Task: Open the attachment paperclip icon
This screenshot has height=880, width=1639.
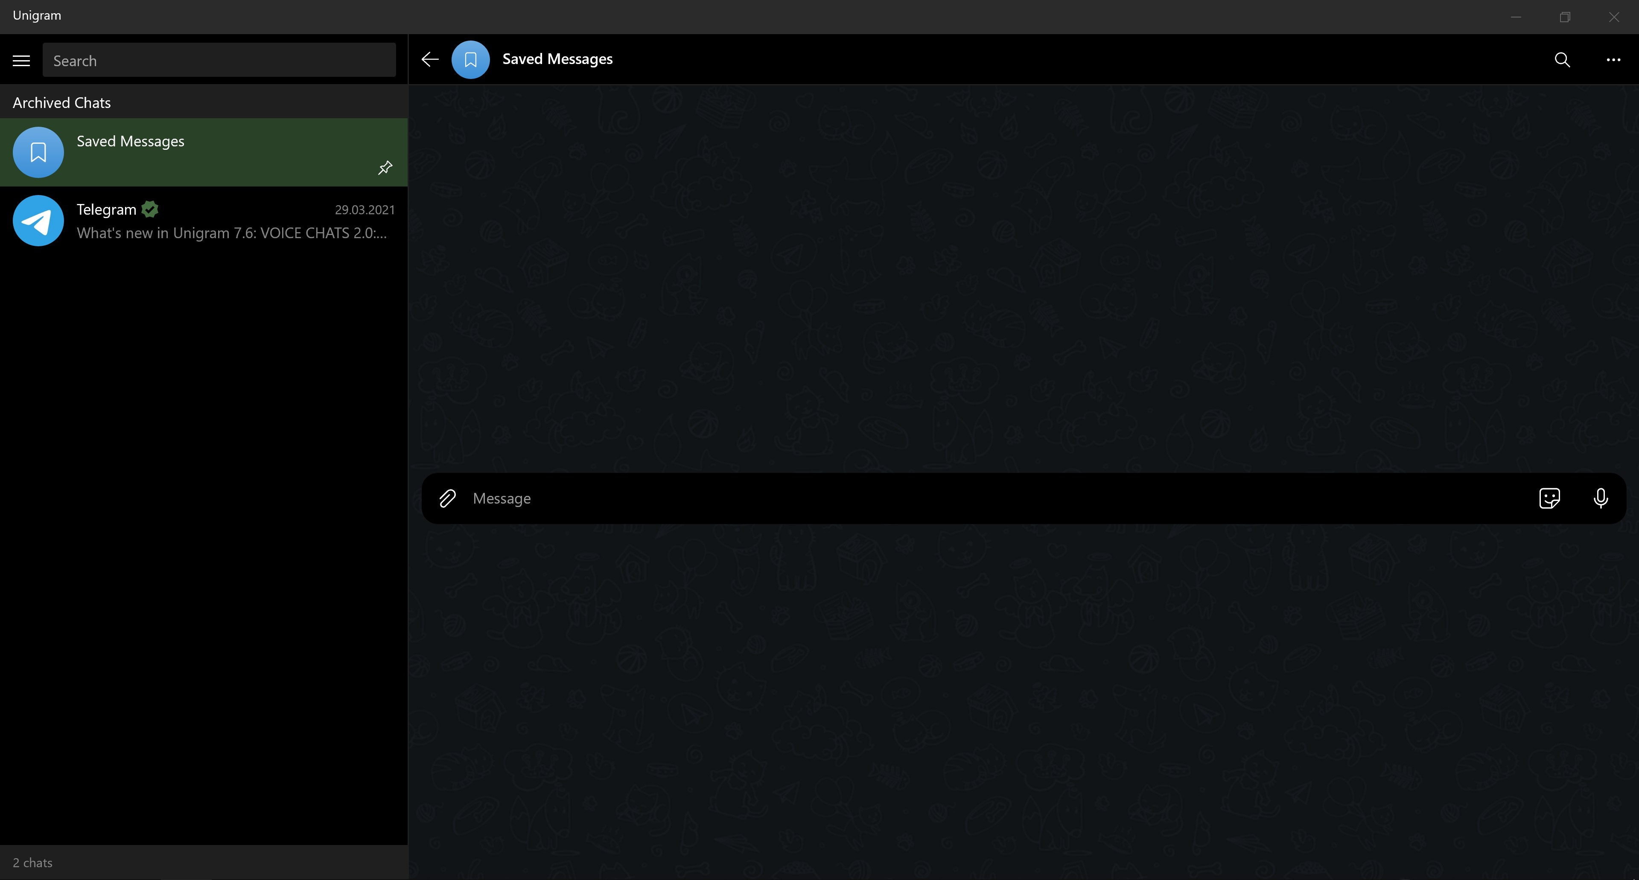Action: click(x=447, y=498)
